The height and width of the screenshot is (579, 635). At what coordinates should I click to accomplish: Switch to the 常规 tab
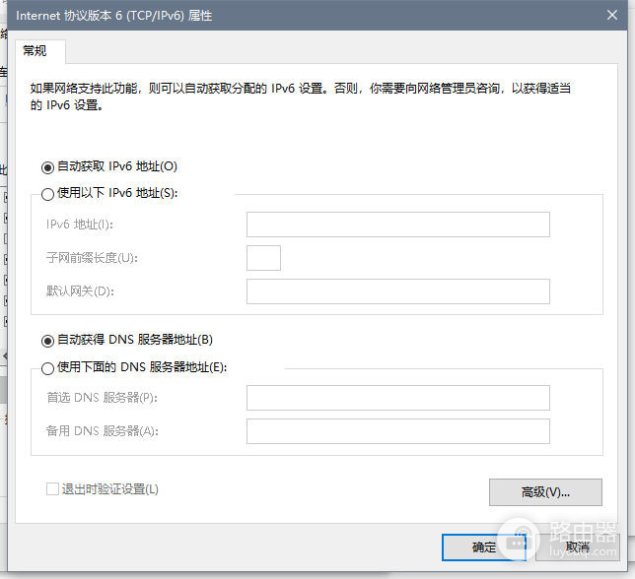(x=35, y=51)
